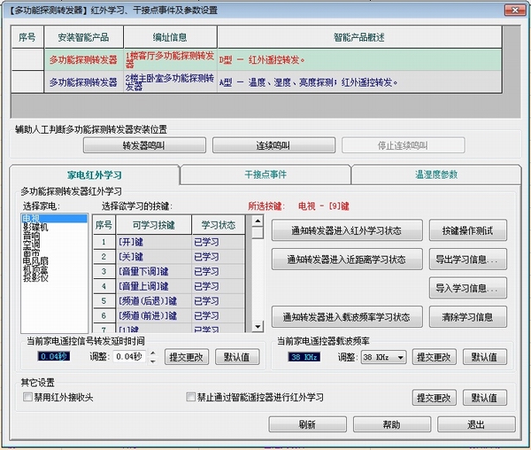This screenshot has width=531, height=450.
Task: Enable the 禁用红外接收头 checkbox
Action: (x=27, y=398)
